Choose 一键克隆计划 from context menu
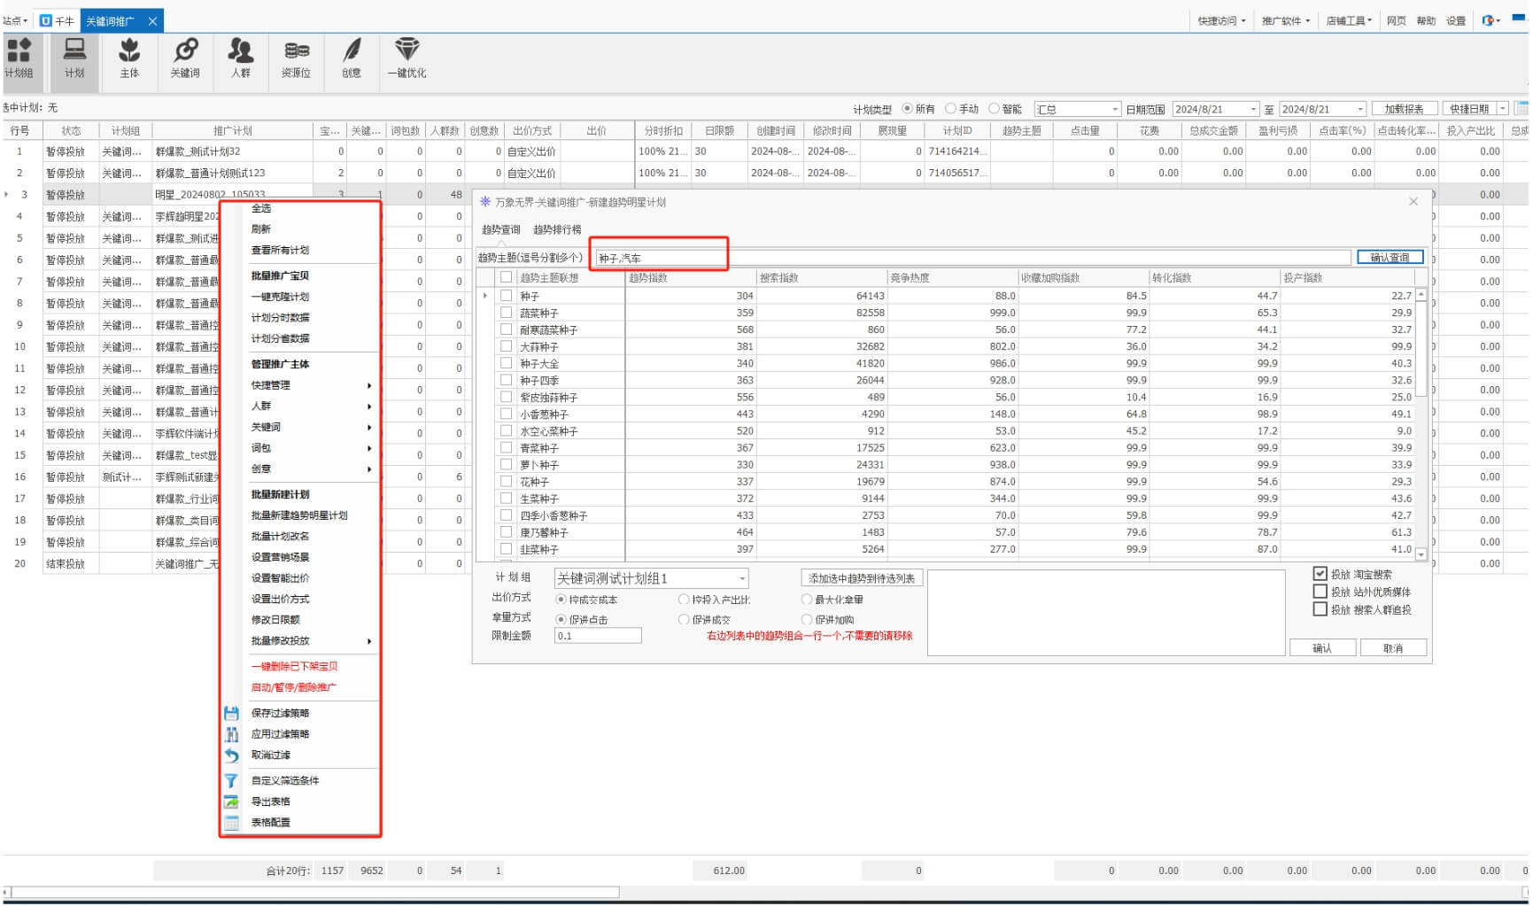This screenshot has width=1533, height=906. 280,297
